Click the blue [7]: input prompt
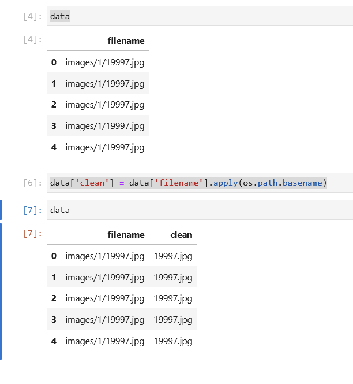 click(32, 210)
